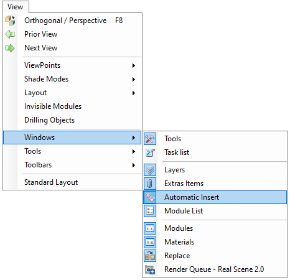Screen dimensions: 290x280
Task: Click the Materials window icon
Action: click(150, 242)
